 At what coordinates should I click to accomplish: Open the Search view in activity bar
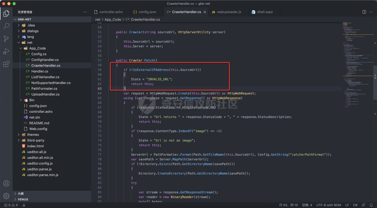tap(6, 26)
